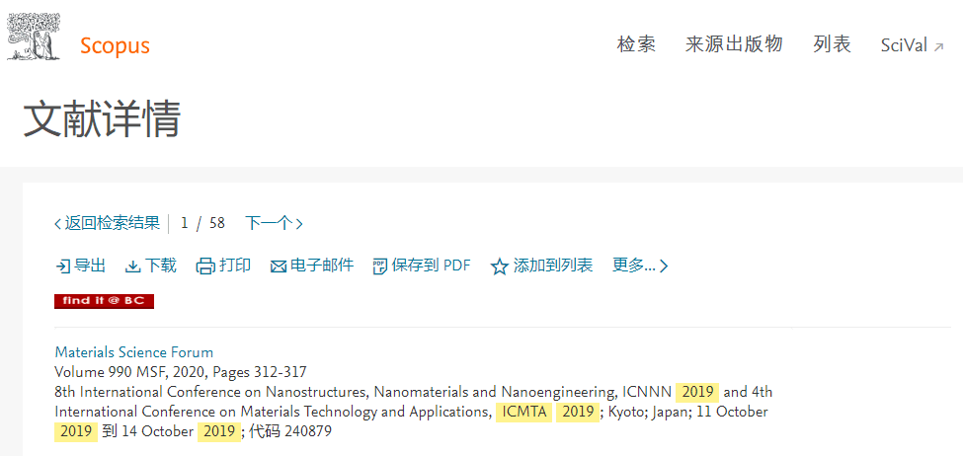This screenshot has height=456, width=963.
Task: Click the Kyoto; Japan location text
Action: 649,412
